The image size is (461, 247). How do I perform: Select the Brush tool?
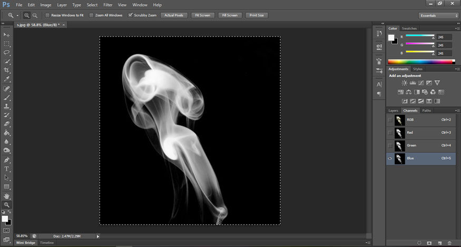(x=6, y=97)
